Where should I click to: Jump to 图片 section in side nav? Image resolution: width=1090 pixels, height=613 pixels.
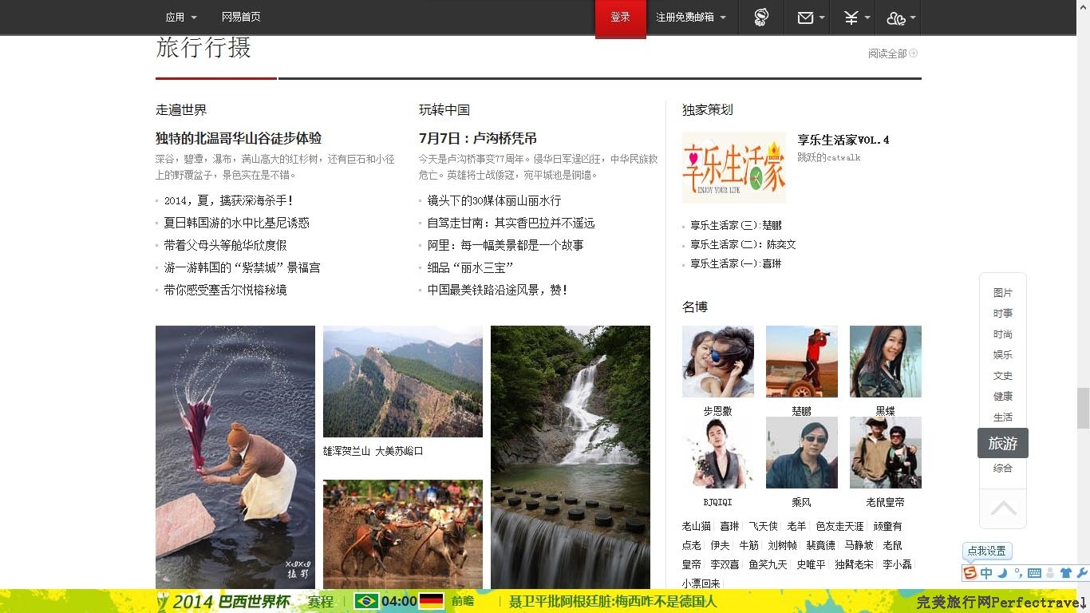click(x=1003, y=293)
